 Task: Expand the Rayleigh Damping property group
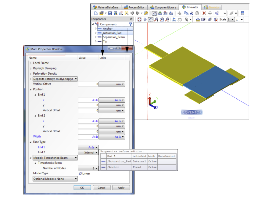[x=31, y=68]
